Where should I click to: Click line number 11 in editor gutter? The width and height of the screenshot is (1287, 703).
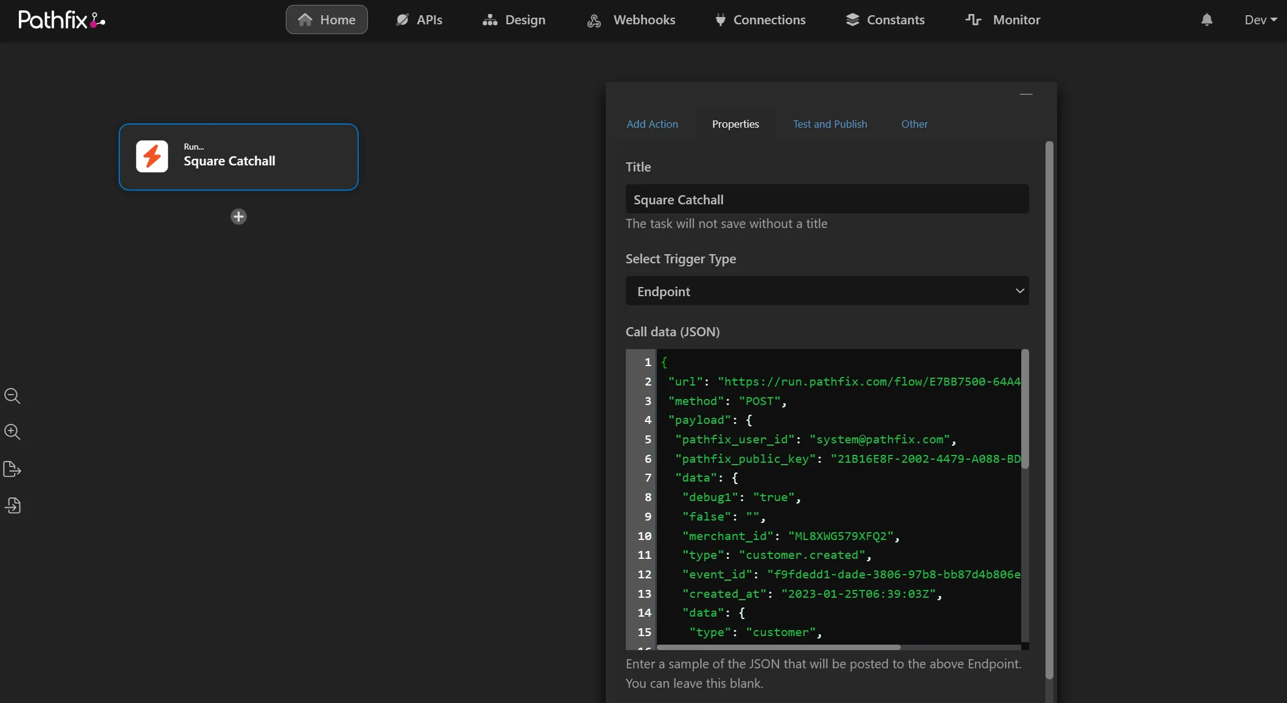(644, 555)
